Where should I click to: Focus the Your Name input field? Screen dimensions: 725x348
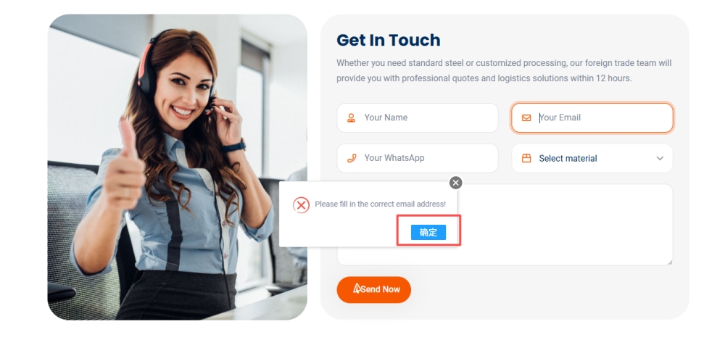click(418, 118)
